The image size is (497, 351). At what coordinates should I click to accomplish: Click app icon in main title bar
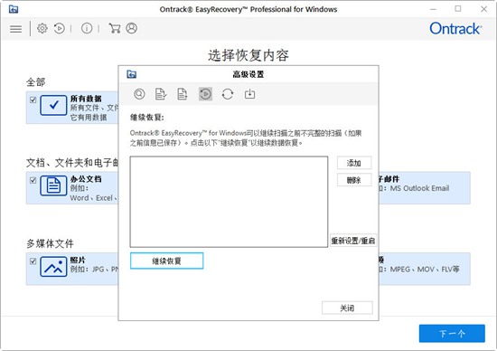click(14, 9)
